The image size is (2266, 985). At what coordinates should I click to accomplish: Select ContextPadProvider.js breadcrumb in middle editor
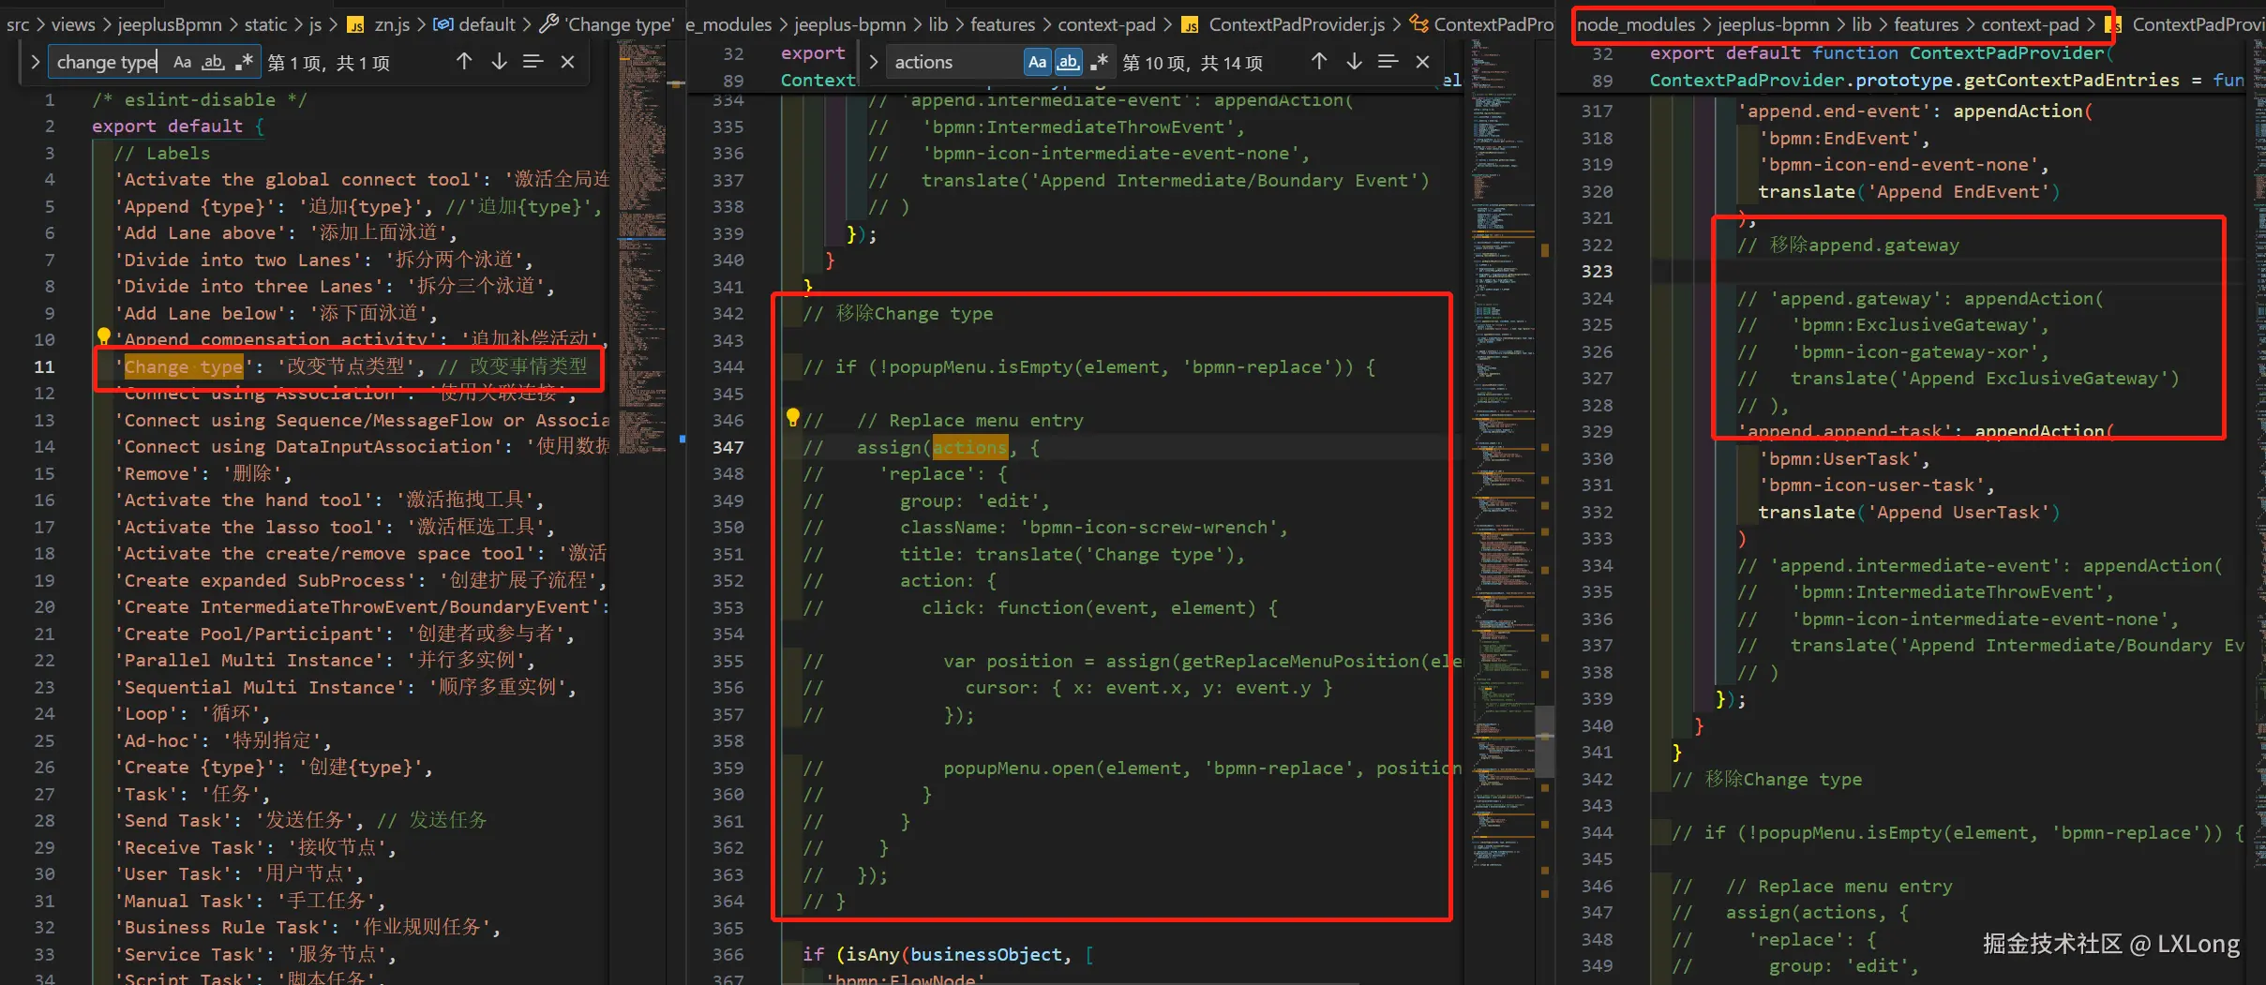(1296, 24)
